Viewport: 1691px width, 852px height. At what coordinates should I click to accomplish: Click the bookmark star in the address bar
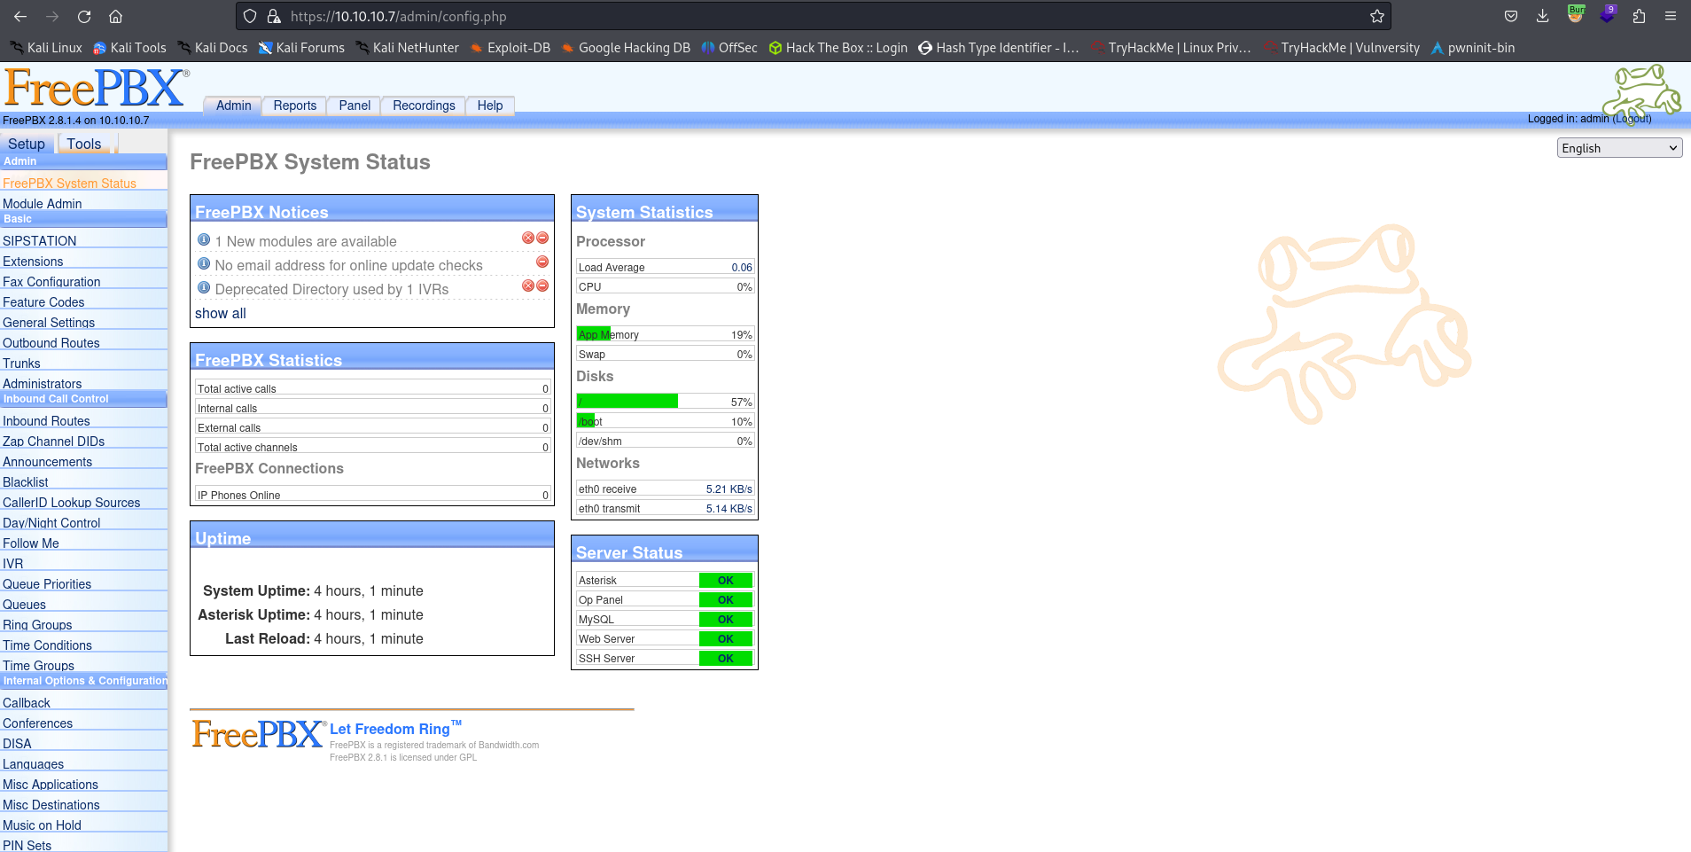click(x=1375, y=16)
